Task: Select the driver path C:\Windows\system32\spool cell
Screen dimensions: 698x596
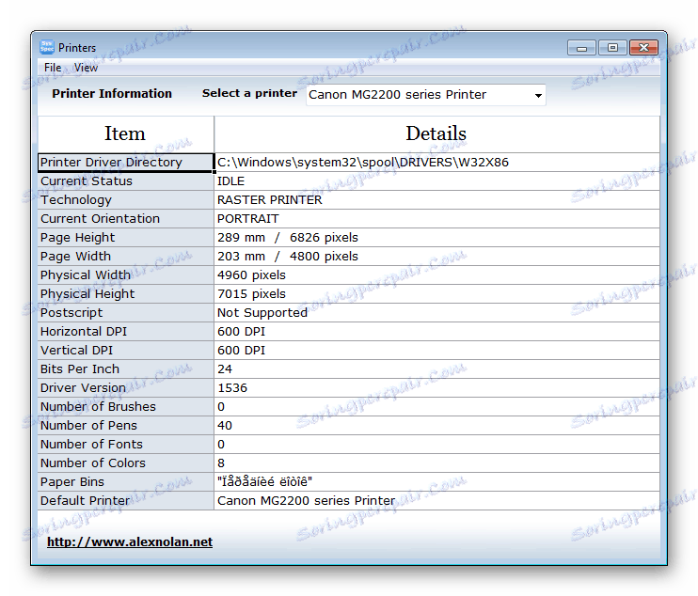Action: pos(436,163)
